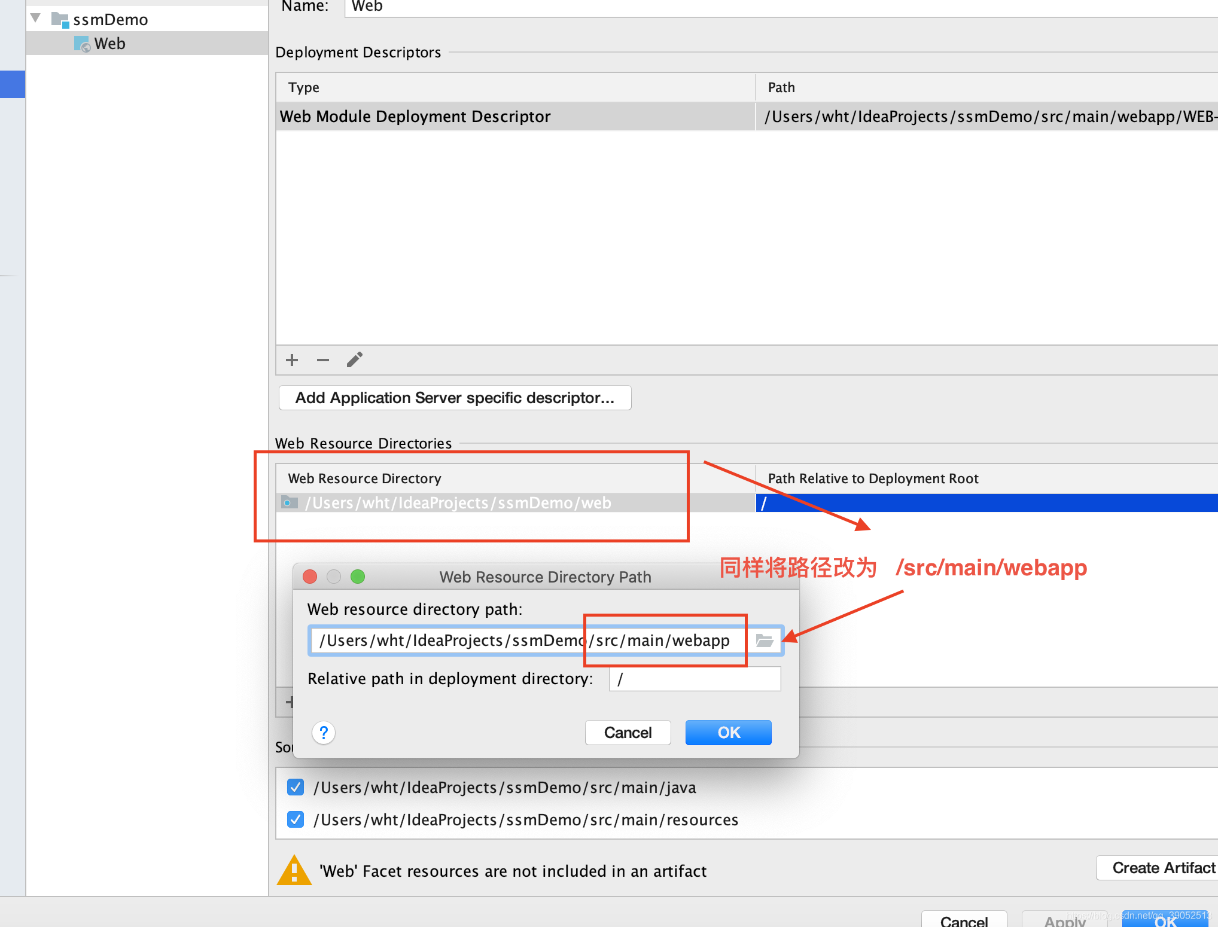Select Web Module Deployment Descriptor row
This screenshot has height=927, width=1218.
(x=415, y=117)
